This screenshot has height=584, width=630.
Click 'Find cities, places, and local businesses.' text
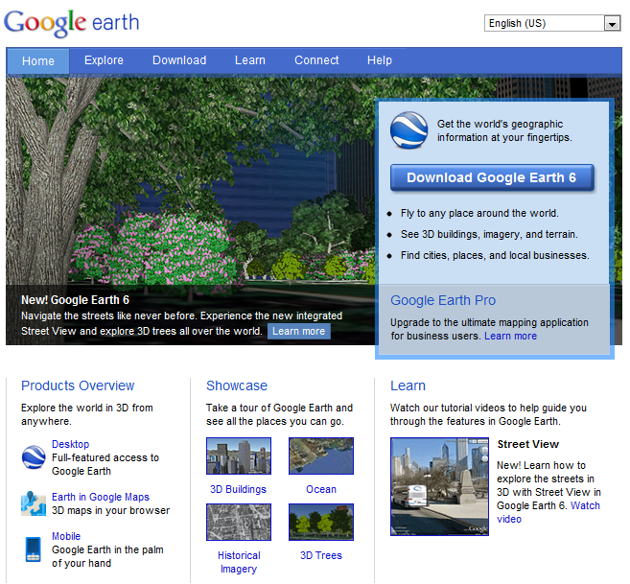[x=495, y=255]
